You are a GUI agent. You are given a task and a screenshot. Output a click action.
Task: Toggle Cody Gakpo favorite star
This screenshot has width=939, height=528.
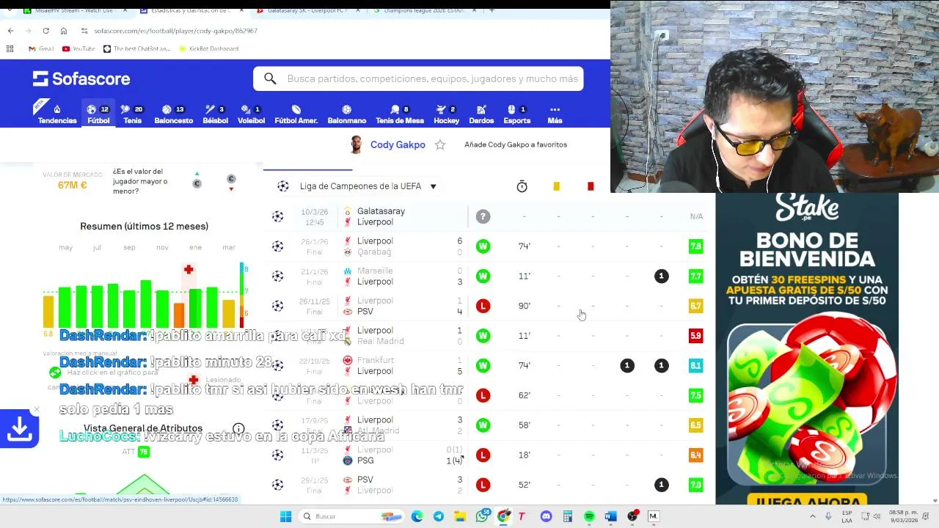[440, 145]
